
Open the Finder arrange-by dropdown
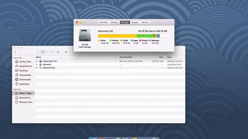(x=59, y=52)
